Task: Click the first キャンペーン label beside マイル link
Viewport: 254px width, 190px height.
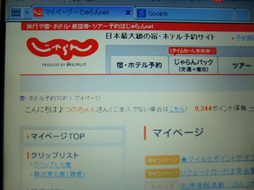Action: [x=162, y=160]
